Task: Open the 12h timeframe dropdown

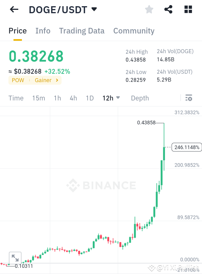Action: click(118, 98)
